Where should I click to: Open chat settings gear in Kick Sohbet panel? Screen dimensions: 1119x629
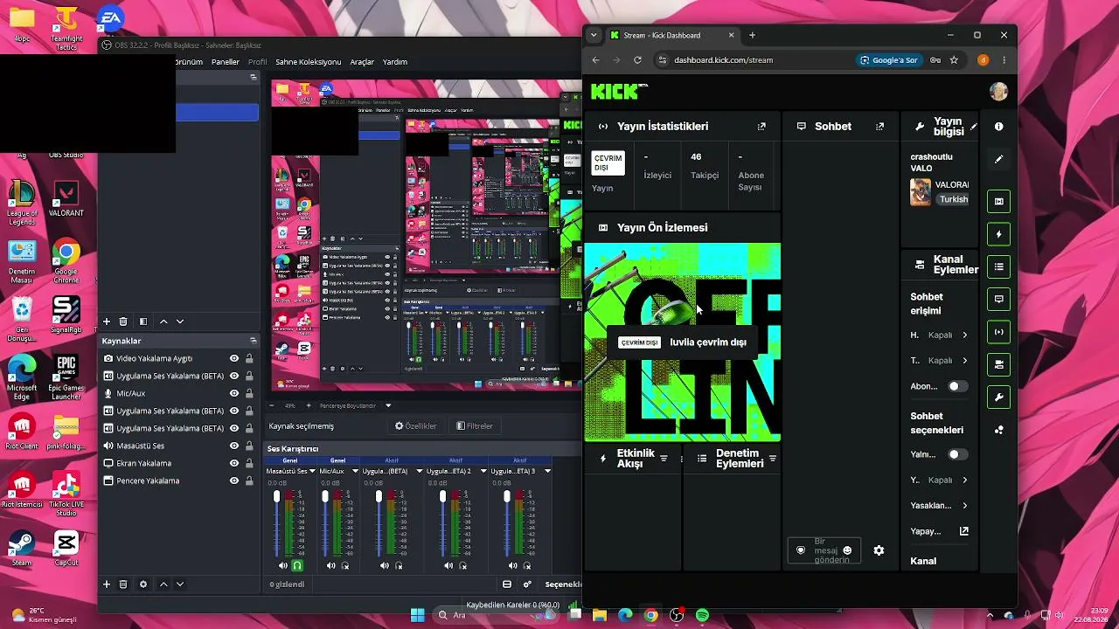(x=879, y=550)
